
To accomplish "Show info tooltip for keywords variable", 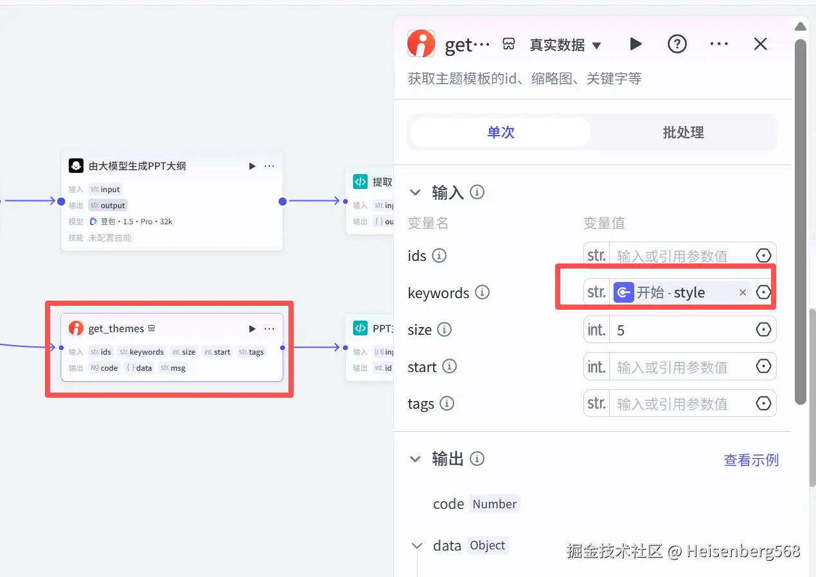I will [x=482, y=292].
